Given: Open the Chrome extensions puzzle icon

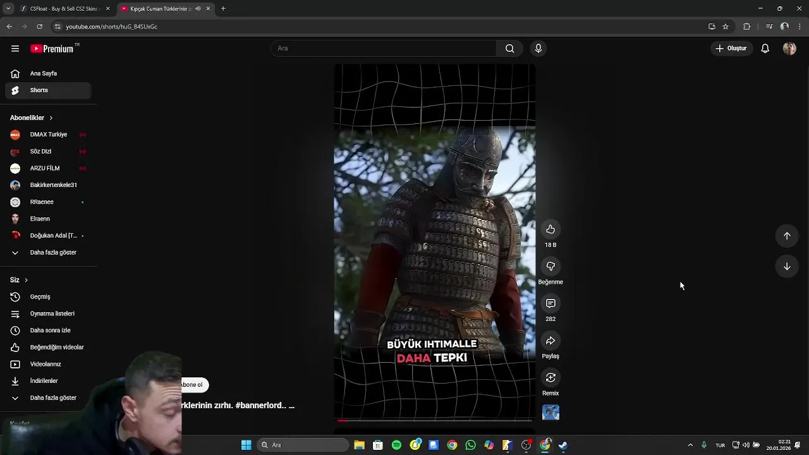Looking at the screenshot, I should [746, 27].
